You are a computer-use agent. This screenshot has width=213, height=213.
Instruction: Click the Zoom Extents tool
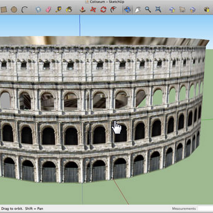pyautogui.click(x=158, y=10)
